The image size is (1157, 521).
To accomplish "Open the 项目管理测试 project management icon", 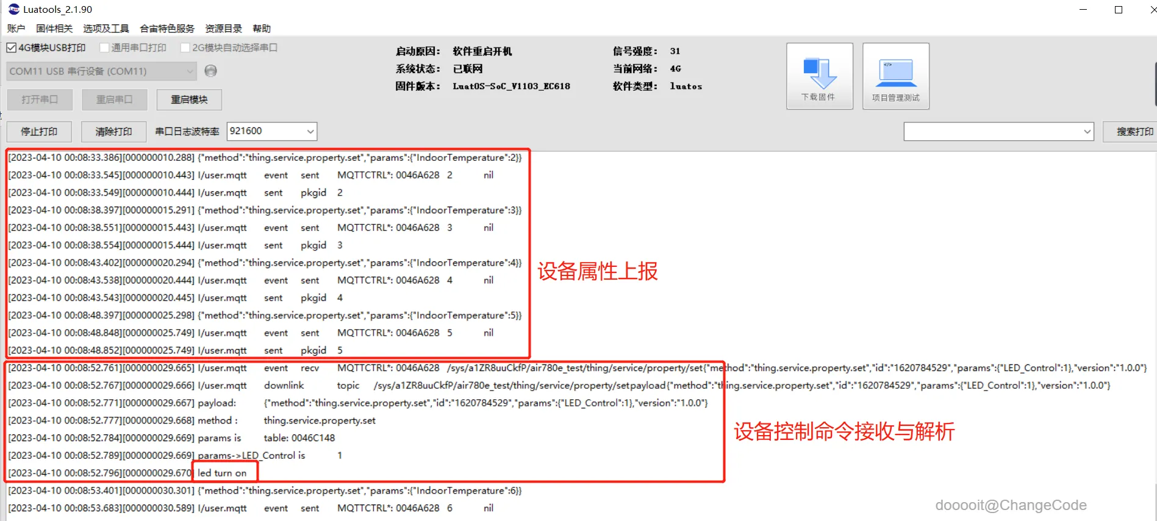I will coord(895,76).
